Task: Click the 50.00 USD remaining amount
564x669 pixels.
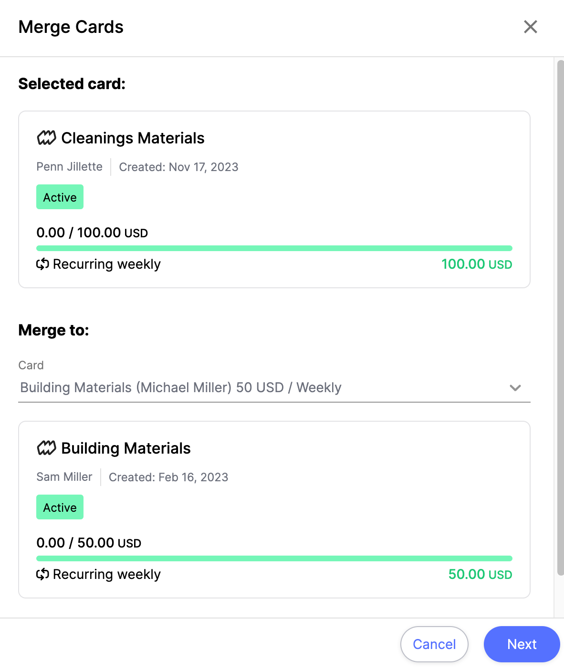Action: (x=480, y=574)
